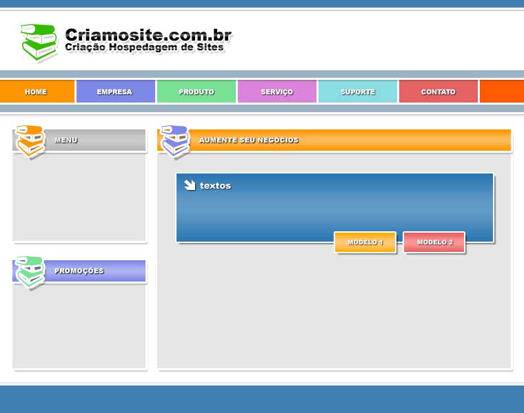
Task: Click the unlabeled orange block after CONTATO
Action: pos(501,92)
